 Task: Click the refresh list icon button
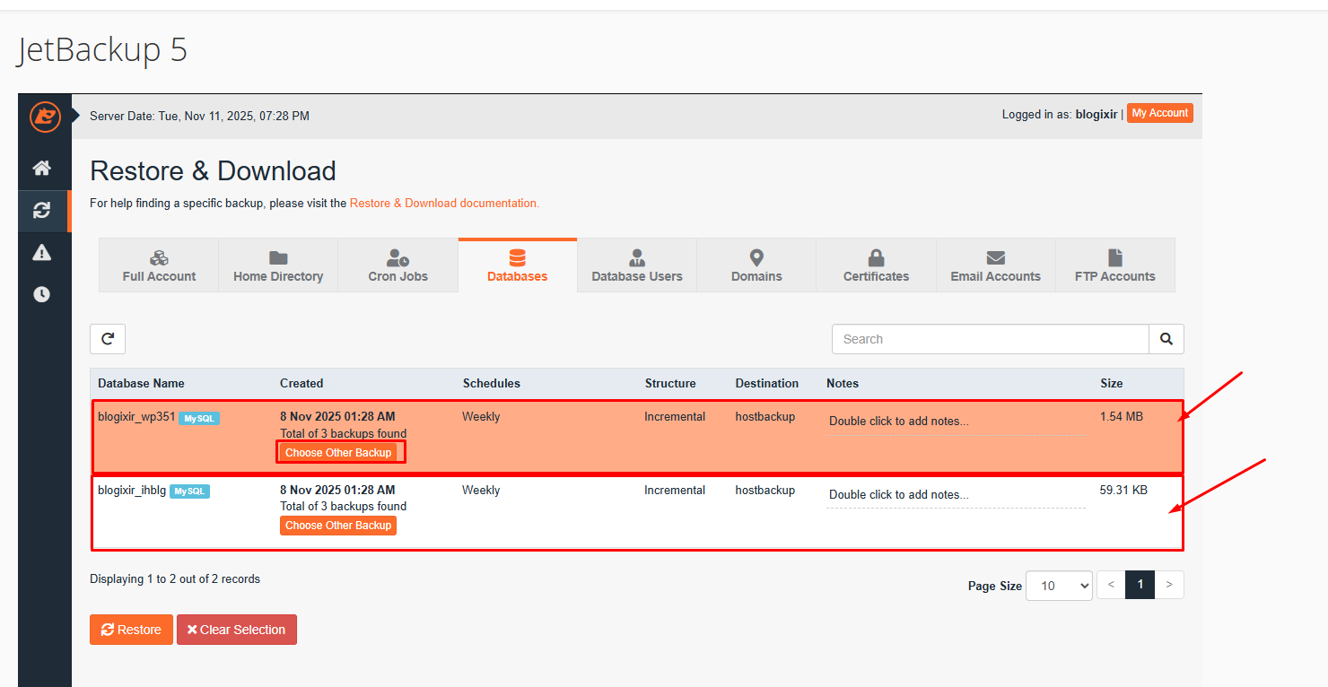(108, 339)
